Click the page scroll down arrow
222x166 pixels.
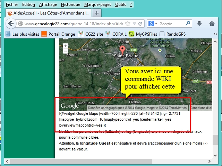[x=215, y=156]
